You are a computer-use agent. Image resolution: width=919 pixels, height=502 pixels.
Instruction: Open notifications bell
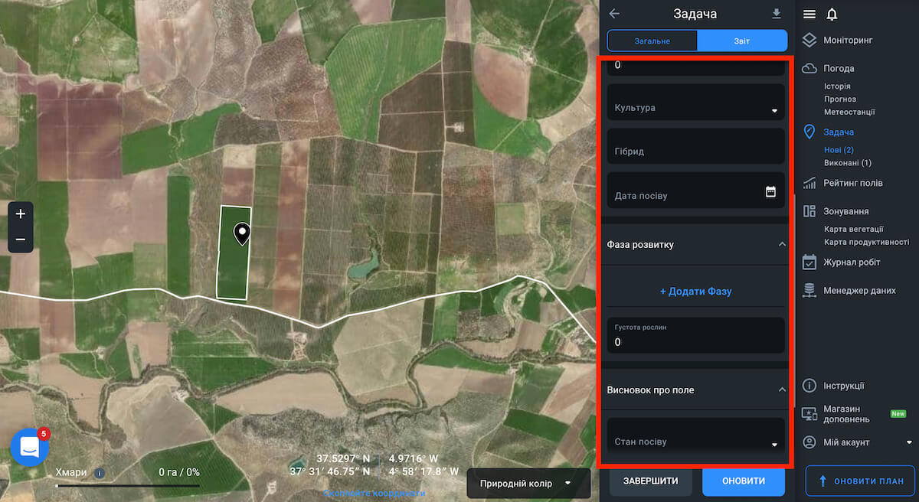pyautogui.click(x=832, y=14)
